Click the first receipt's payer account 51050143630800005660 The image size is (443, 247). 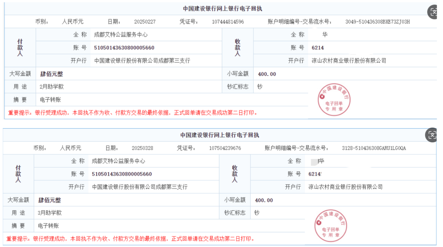pyautogui.click(x=124, y=48)
